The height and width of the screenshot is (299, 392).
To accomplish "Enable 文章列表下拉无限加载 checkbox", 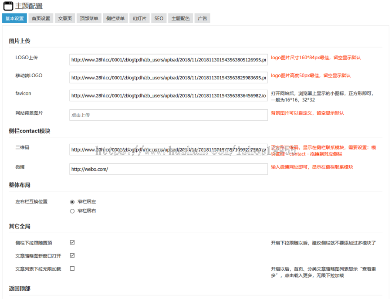I will click(x=72, y=268).
